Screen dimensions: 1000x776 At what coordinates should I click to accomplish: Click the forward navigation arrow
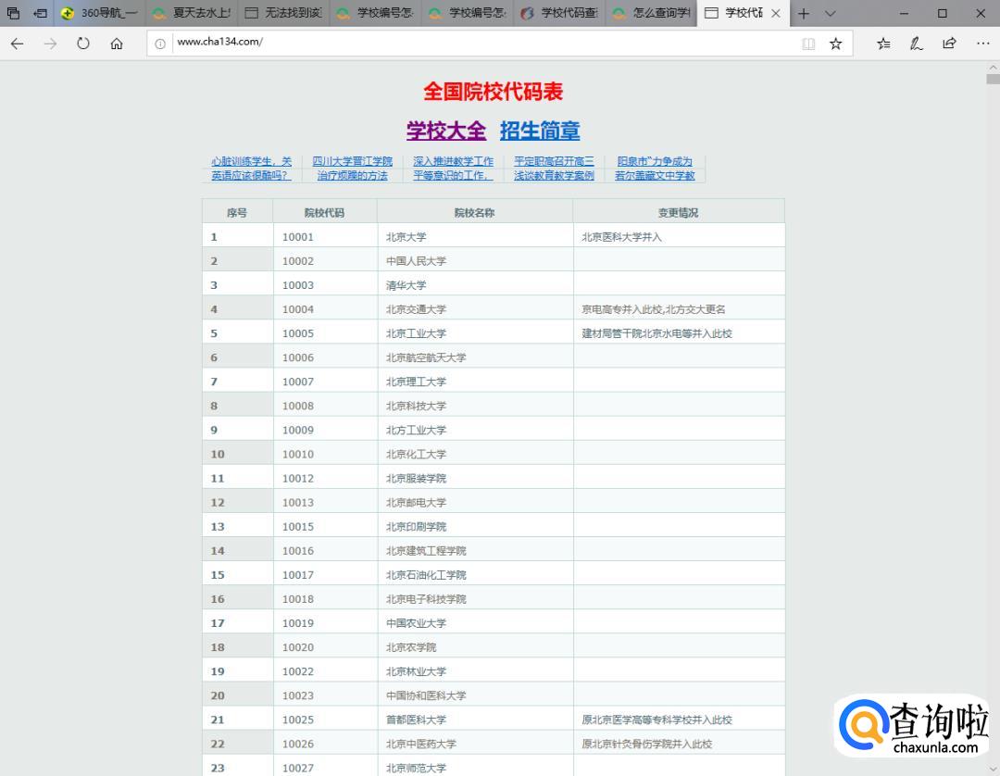50,44
